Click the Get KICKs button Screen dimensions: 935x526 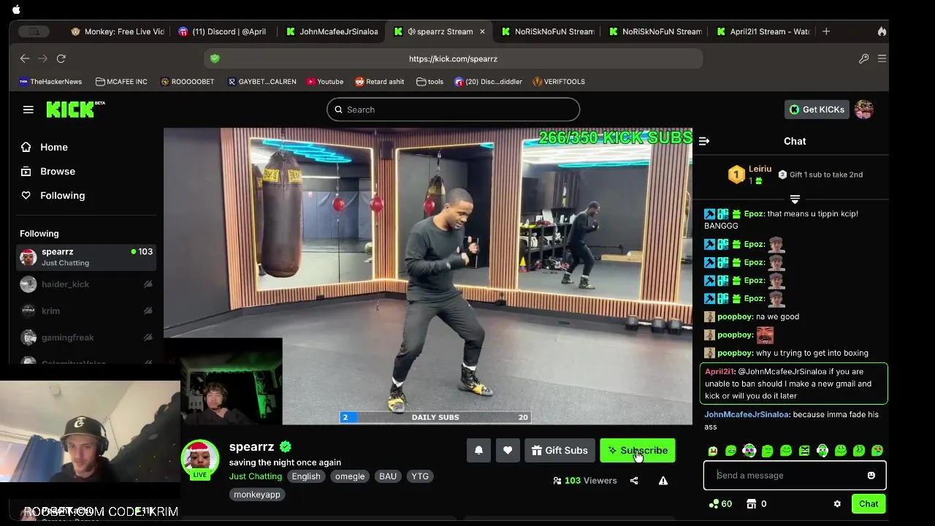pyautogui.click(x=817, y=110)
